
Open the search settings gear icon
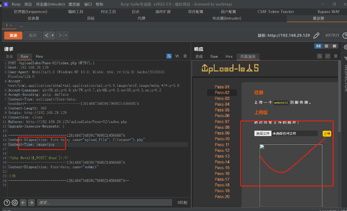[x=15, y=202]
